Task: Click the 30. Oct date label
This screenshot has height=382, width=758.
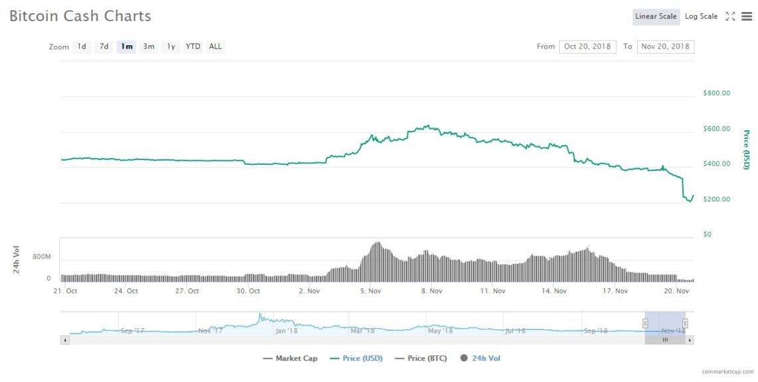Action: (248, 291)
